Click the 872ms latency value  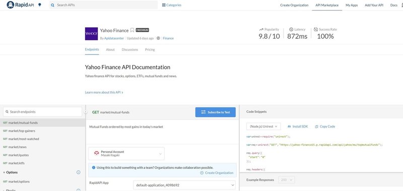[297, 36]
